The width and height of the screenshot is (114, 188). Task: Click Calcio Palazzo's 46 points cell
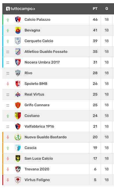(x=95, y=20)
